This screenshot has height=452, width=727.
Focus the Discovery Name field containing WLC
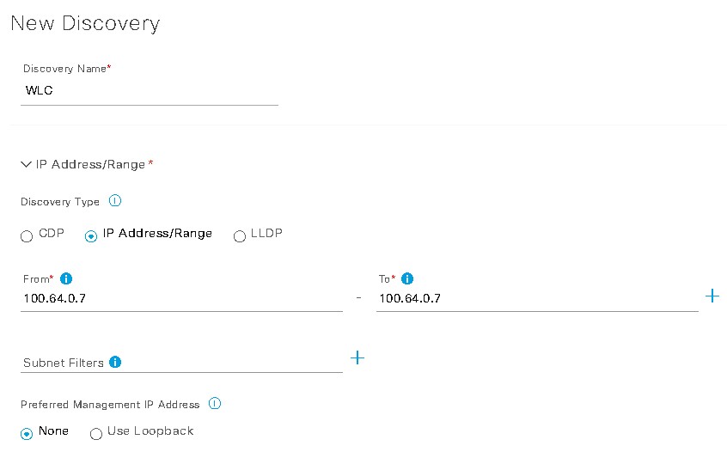coord(150,91)
